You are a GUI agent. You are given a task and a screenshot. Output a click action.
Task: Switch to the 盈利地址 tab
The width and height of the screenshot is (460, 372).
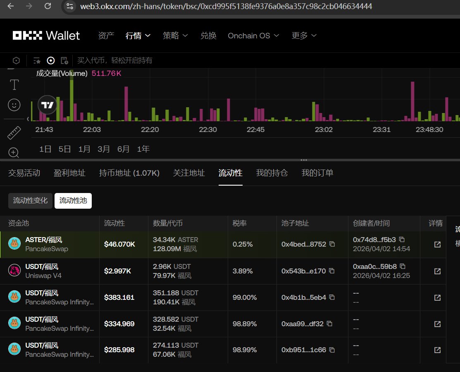[x=69, y=173]
